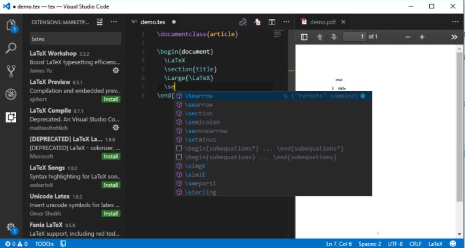Choose the \semicolon suggestion
Viewport: 465px width, 248px height.
click(x=273, y=122)
